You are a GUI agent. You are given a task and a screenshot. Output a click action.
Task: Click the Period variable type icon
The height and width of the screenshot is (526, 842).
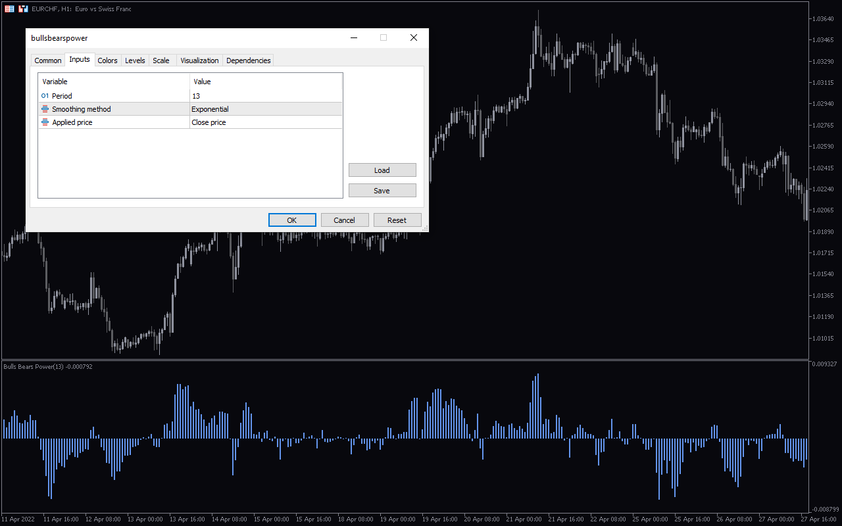[x=45, y=96]
